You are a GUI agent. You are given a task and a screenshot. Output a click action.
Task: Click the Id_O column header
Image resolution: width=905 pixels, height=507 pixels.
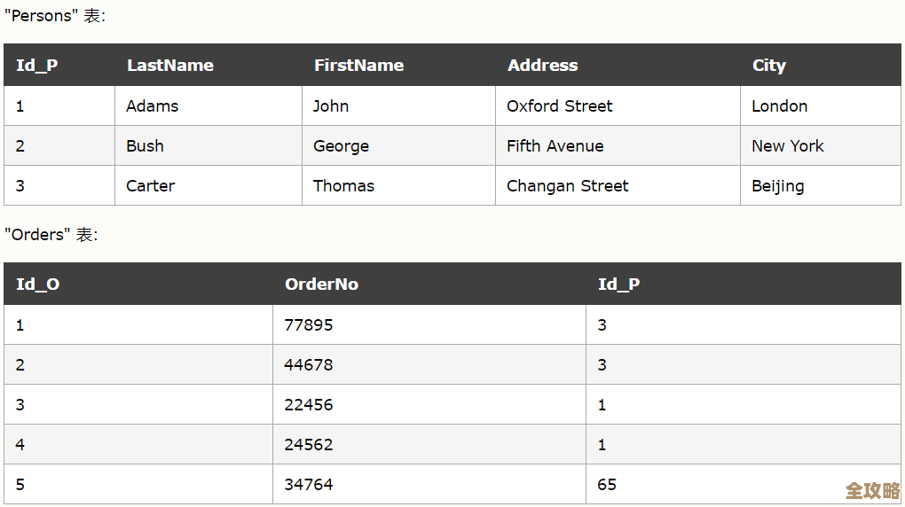[x=38, y=285]
